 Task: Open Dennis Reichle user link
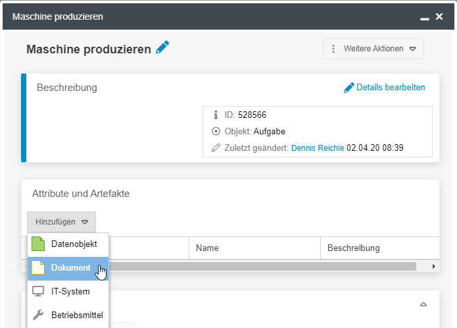click(318, 148)
